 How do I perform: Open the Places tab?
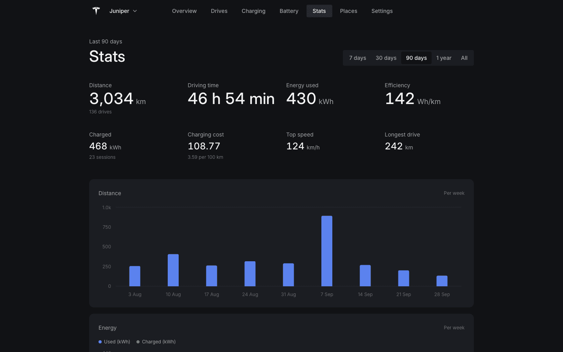[x=348, y=11]
